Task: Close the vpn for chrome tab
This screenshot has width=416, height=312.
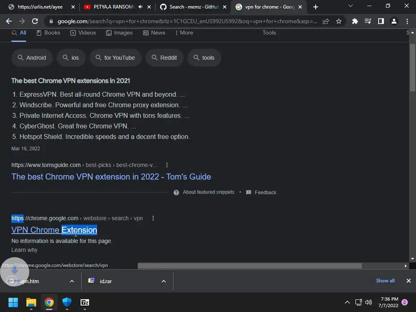Action: 300,7
